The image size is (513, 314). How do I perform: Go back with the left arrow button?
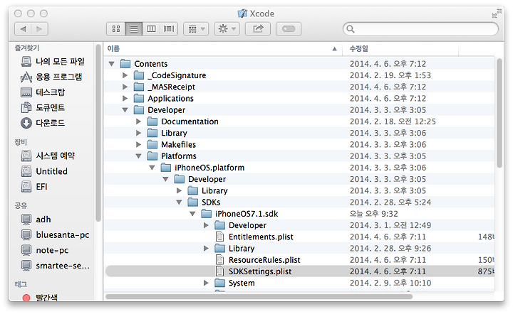24,29
